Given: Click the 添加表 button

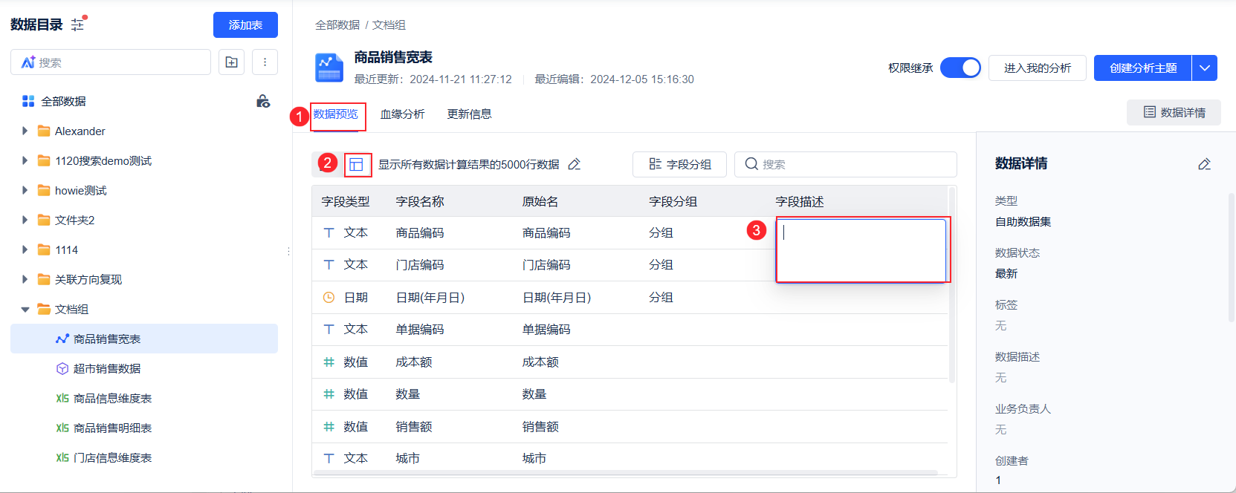Looking at the screenshot, I should 245,25.
